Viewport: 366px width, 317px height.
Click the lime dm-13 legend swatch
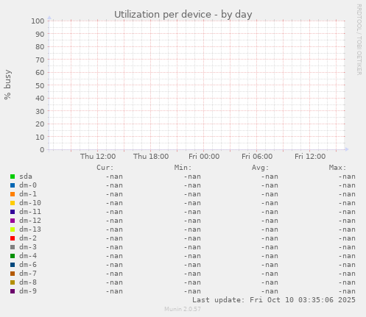13,229
